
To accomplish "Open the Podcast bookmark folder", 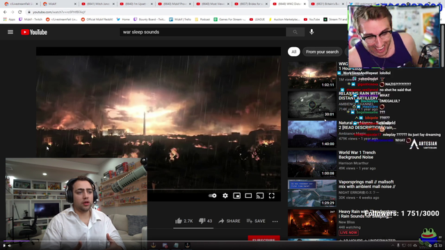I will click(202, 19).
